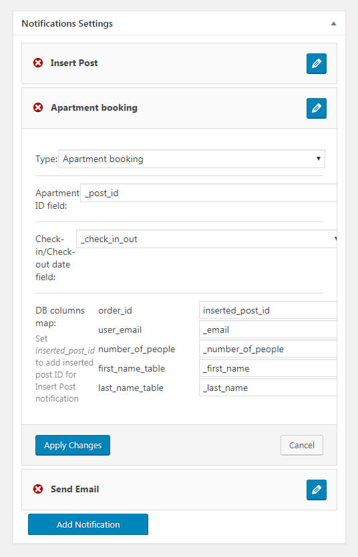Focus the last_name_table mapping input
Viewport: 358px width, 557px height.
[268, 388]
